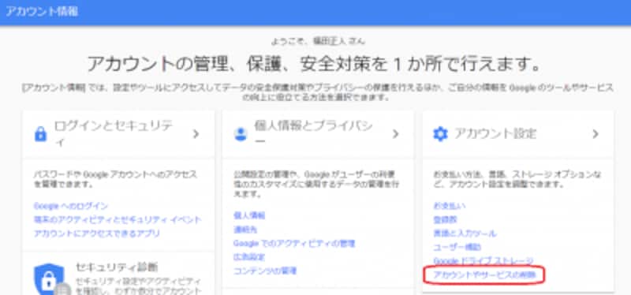Click the shield icon beside セキュリティ診断

(x=49, y=279)
